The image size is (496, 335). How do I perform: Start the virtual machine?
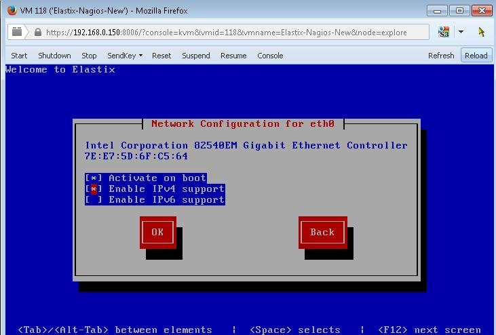pyautogui.click(x=19, y=56)
